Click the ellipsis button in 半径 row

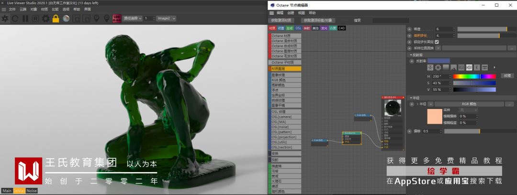(x=510, y=104)
